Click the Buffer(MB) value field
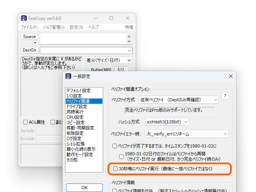 121,69
